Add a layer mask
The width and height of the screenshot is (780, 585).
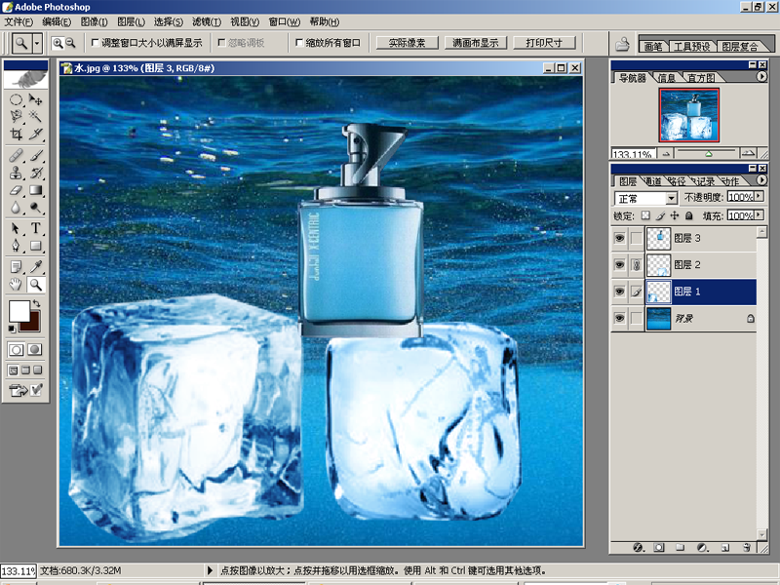pos(659,547)
